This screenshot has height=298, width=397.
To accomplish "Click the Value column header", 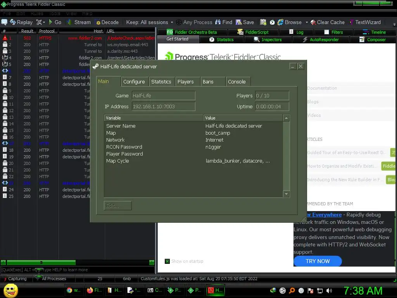I will 243,118.
